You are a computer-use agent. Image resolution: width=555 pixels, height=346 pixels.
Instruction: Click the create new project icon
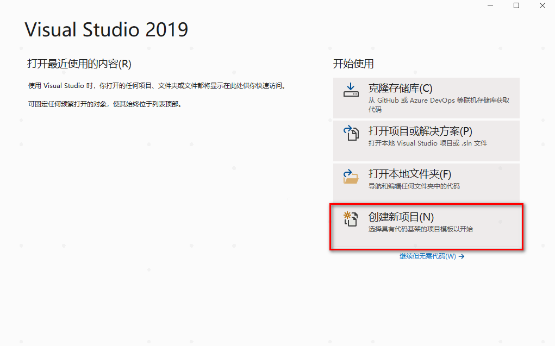click(x=351, y=219)
